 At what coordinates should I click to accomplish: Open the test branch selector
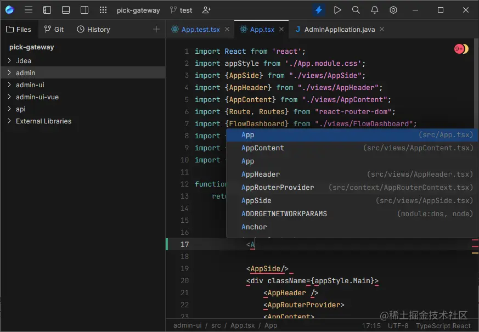181,10
